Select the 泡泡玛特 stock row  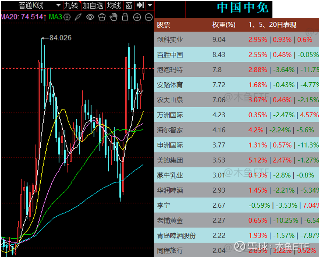tap(236, 69)
